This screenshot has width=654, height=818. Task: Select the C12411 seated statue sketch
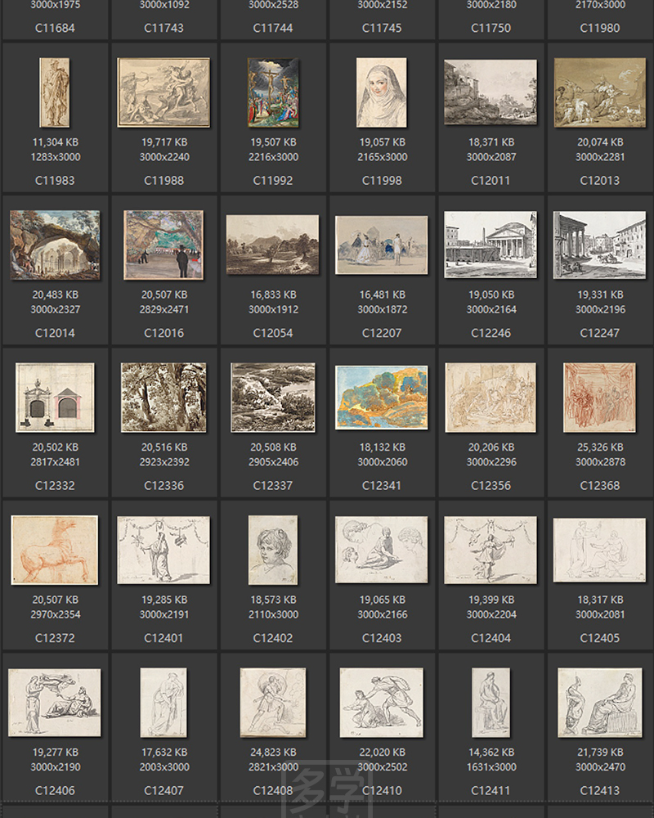click(x=490, y=702)
